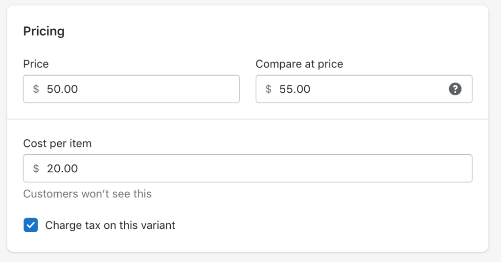Click the 'Pricing' section heading
Image resolution: width=501 pixels, height=262 pixels.
point(44,31)
